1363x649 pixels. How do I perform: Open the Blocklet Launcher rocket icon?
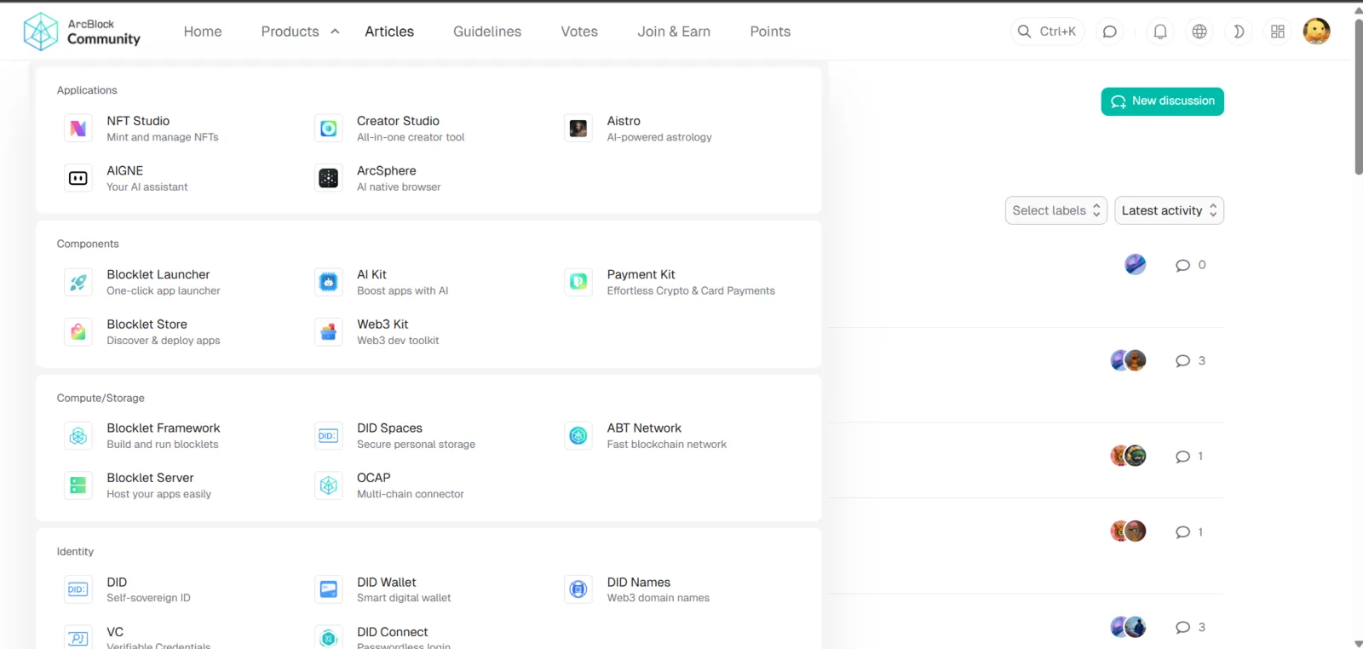pyautogui.click(x=78, y=282)
